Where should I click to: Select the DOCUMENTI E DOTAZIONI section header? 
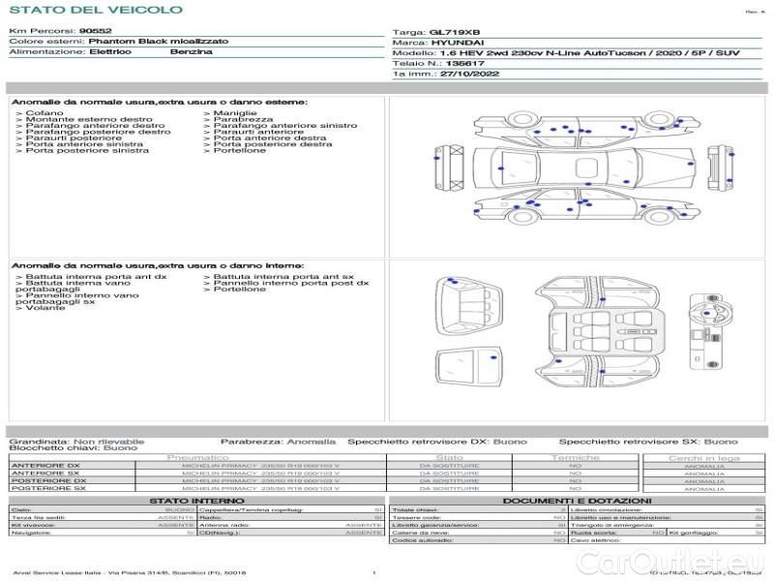(576, 501)
